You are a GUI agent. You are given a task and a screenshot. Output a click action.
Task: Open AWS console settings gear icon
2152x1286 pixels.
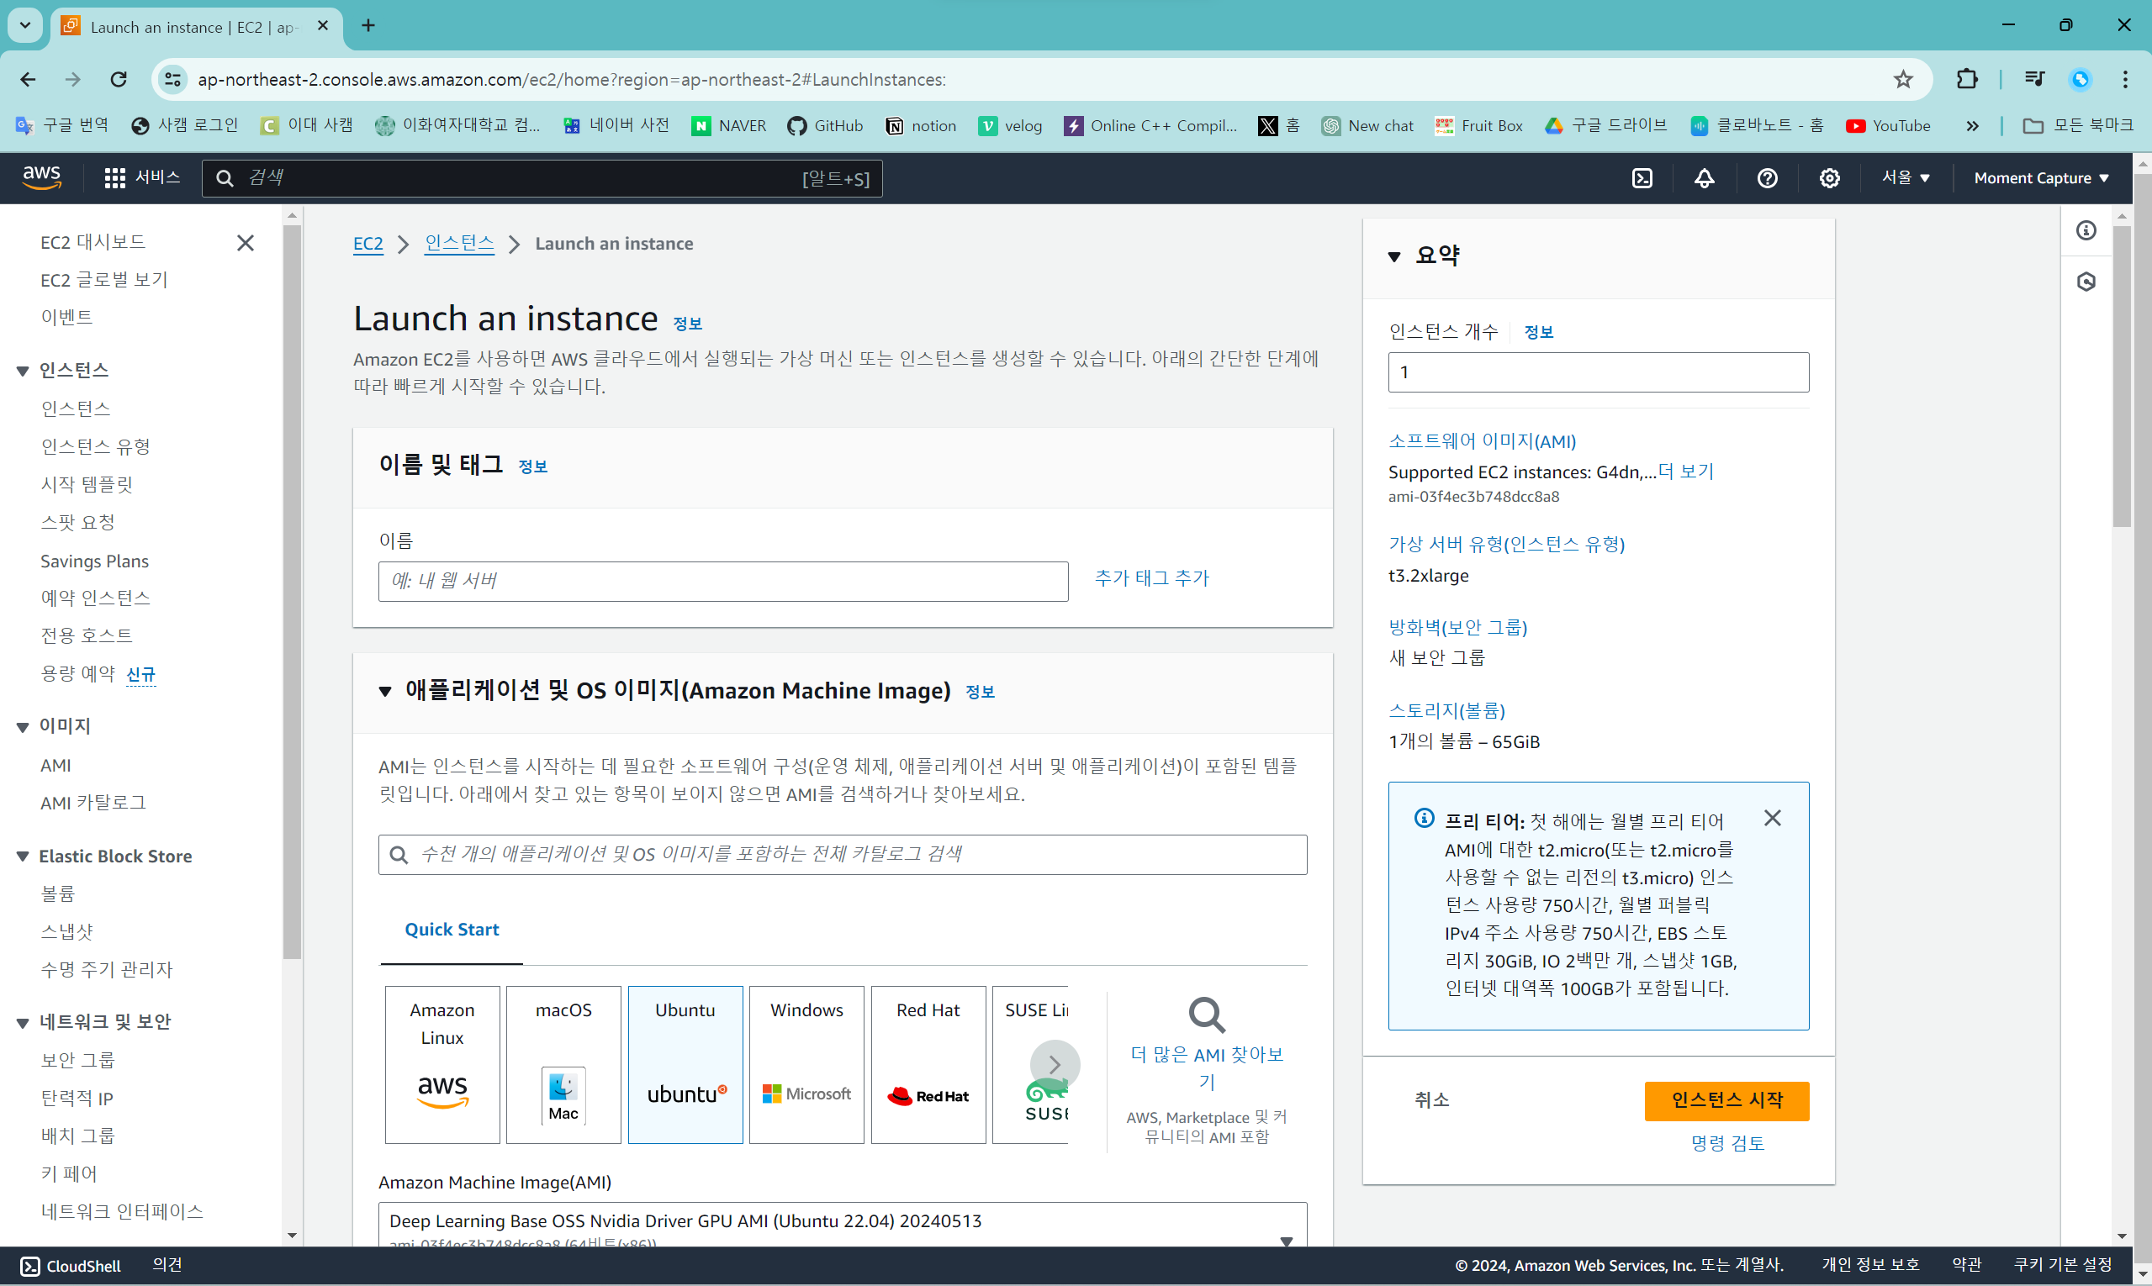tap(1829, 178)
